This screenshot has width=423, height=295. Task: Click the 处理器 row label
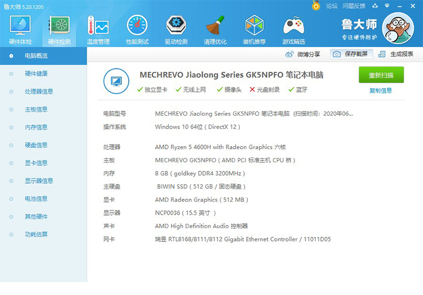pyautogui.click(x=112, y=147)
